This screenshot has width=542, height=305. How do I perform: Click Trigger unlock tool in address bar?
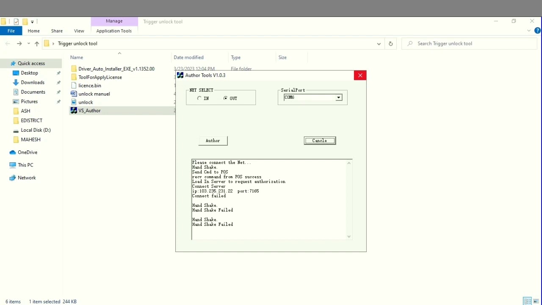[x=77, y=44]
